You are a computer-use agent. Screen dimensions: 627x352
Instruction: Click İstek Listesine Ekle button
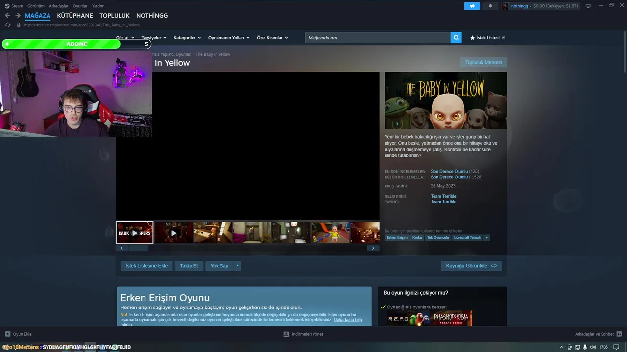point(146,266)
